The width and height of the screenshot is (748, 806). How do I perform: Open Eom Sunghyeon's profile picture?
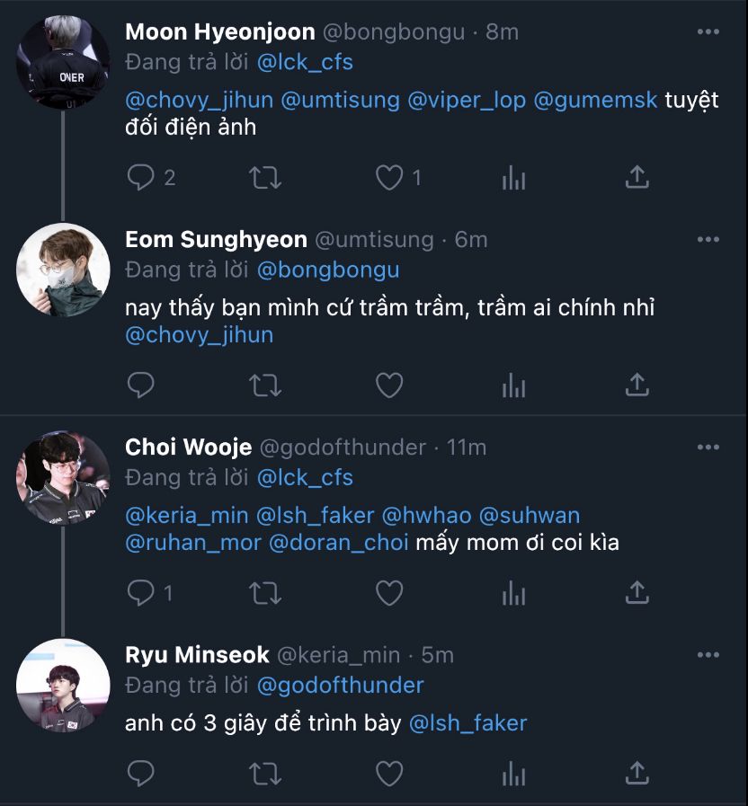point(63,270)
